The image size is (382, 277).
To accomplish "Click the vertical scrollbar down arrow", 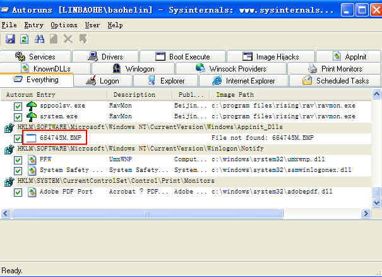I will (x=377, y=202).
